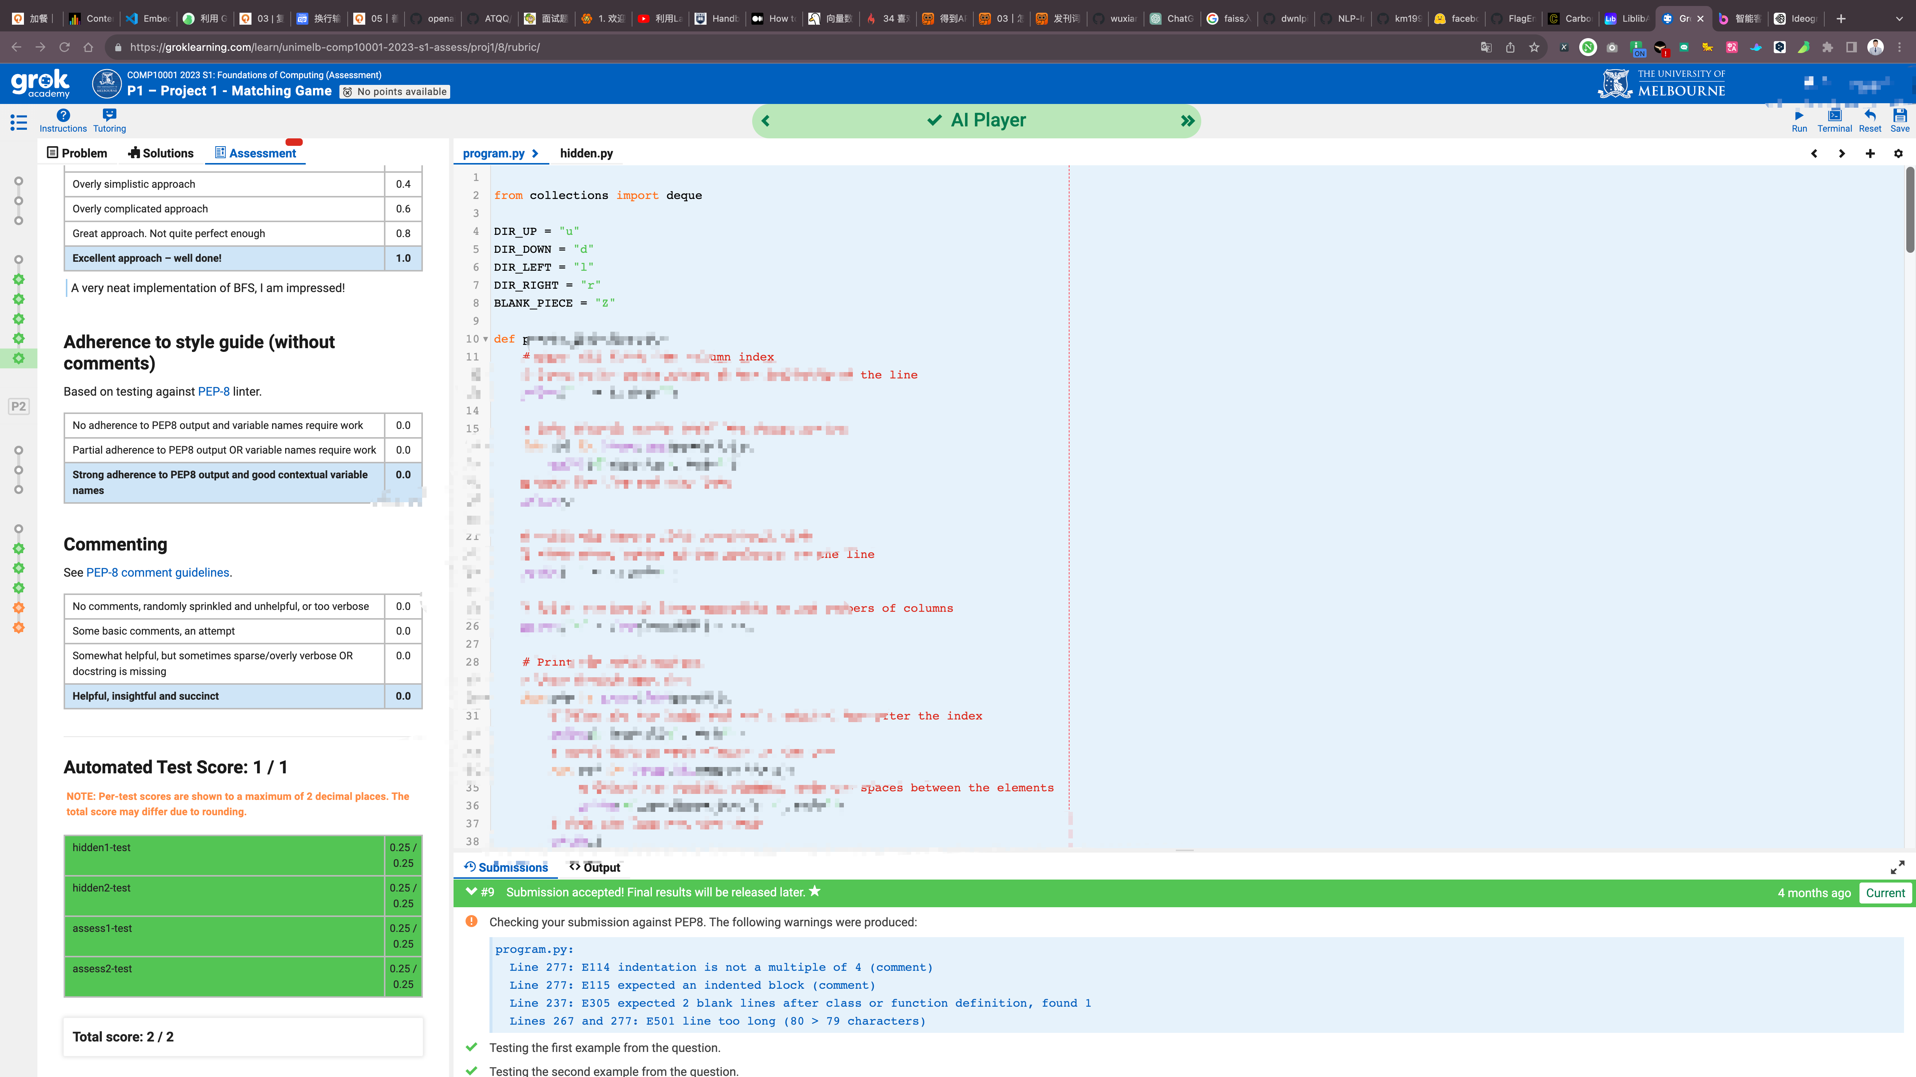The width and height of the screenshot is (1916, 1077).
Task: Open editor settings gear
Action: pyautogui.click(x=1898, y=154)
